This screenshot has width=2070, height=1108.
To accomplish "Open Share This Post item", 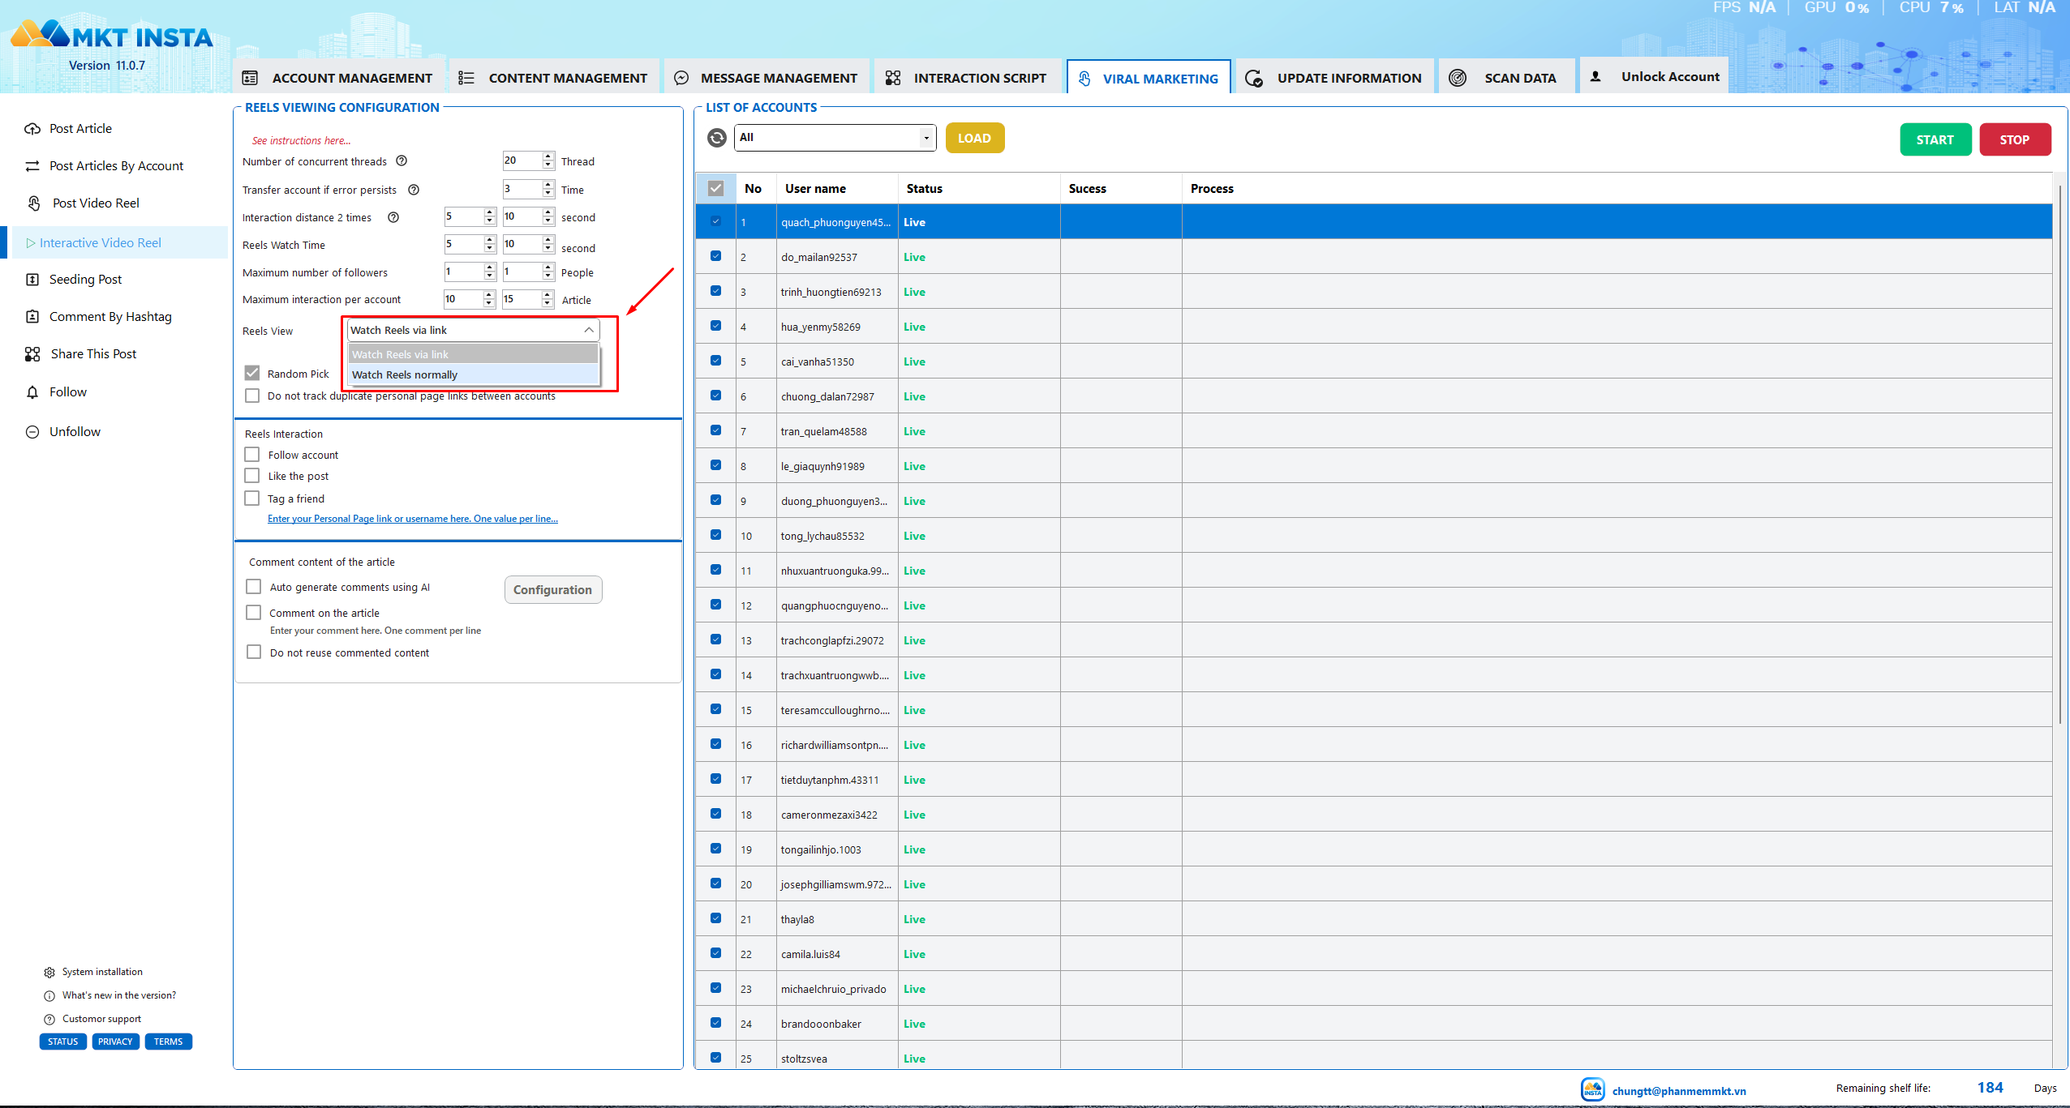I will (x=93, y=354).
